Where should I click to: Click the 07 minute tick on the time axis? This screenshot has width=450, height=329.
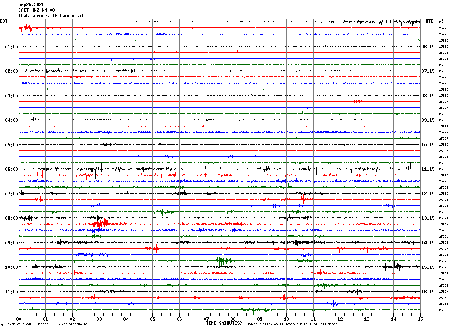pos(206,319)
